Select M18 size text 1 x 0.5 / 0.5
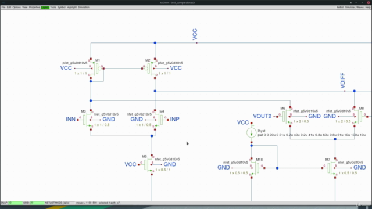 coord(239,173)
